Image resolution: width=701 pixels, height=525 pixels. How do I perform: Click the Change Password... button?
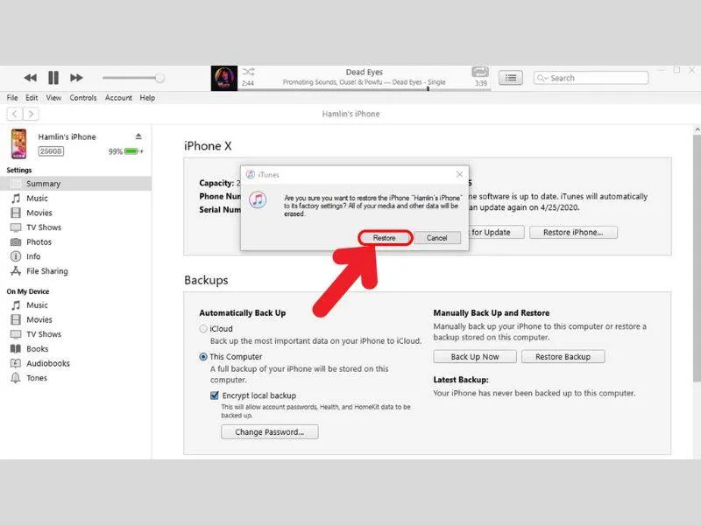click(270, 432)
